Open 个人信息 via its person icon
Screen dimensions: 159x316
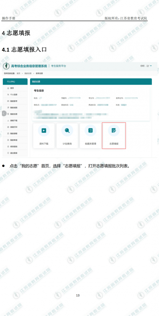8,95
